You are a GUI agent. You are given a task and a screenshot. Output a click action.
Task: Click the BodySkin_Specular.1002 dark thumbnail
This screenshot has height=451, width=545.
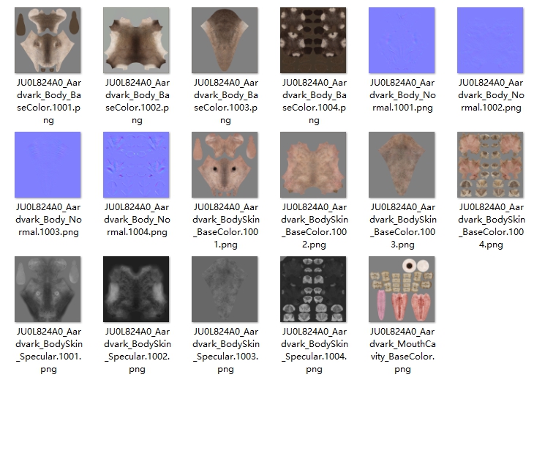click(136, 289)
